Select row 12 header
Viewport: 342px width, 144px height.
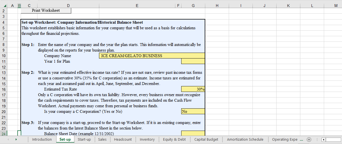coord(3,67)
